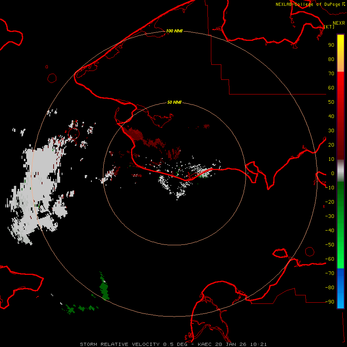
Task: Click the -60 knot scale label
Action: 330,259
